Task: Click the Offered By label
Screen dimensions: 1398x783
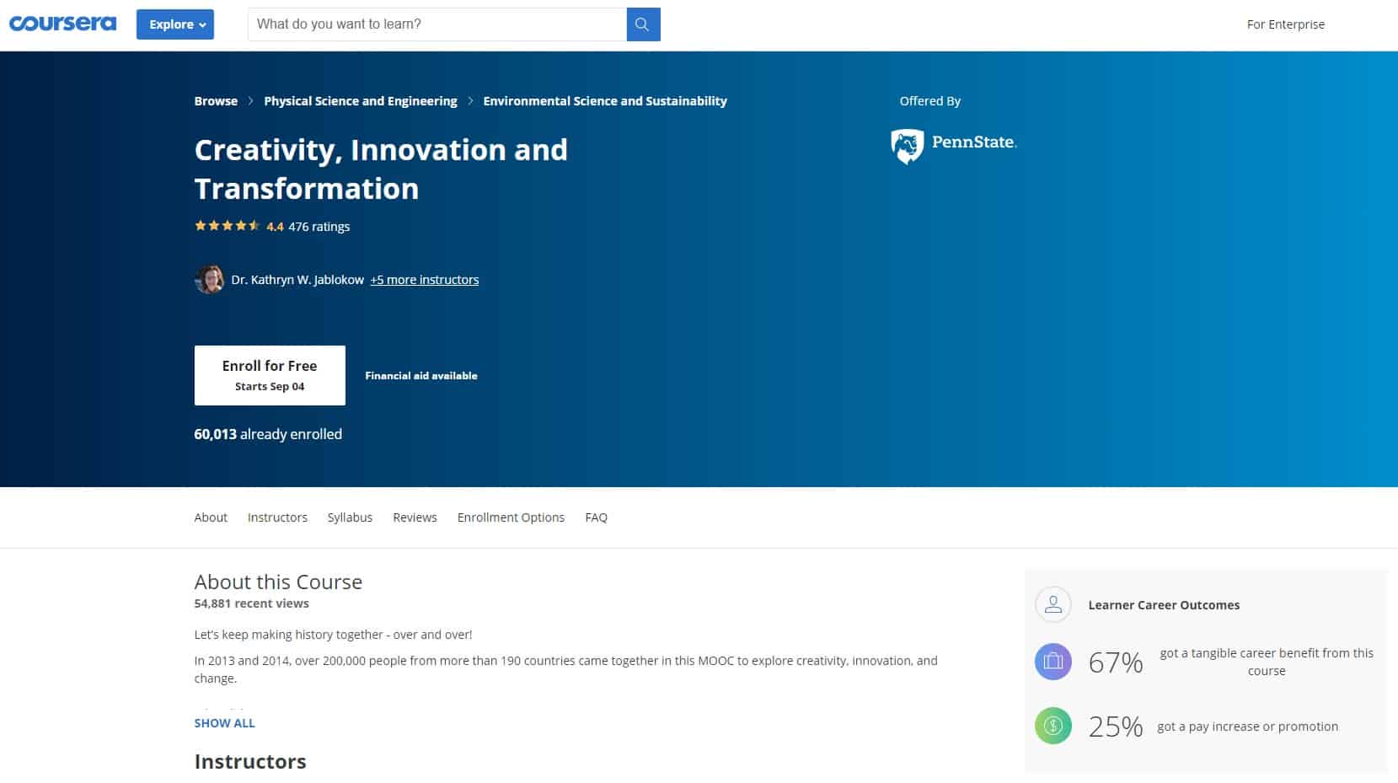Action: [x=929, y=101]
